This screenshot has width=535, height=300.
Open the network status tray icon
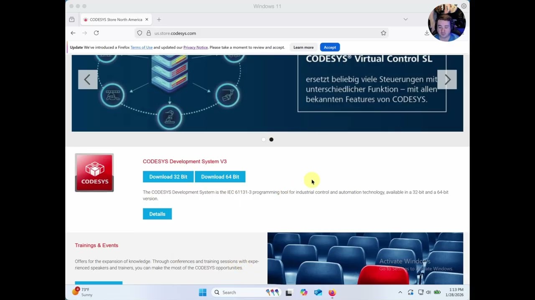click(420, 292)
